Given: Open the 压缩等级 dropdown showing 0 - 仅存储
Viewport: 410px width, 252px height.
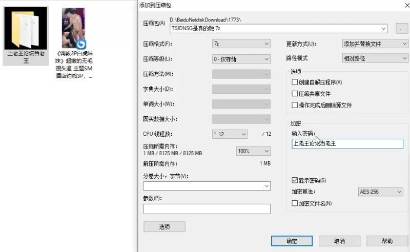Looking at the screenshot, I should click(x=241, y=59).
